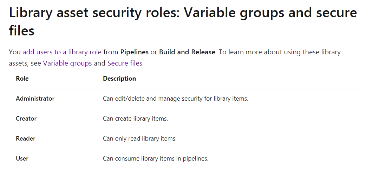Viewport: 373px width, 183px height.
Task: Select the Role column header
Action: click(x=22, y=79)
